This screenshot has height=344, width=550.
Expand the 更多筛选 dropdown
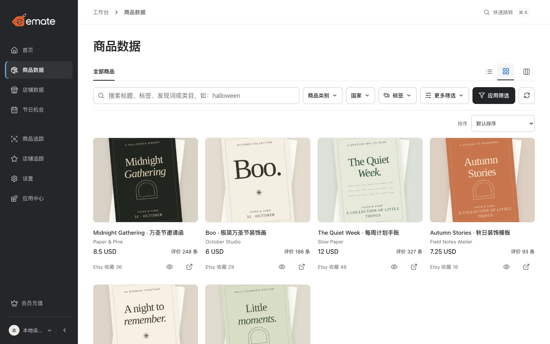click(x=445, y=96)
